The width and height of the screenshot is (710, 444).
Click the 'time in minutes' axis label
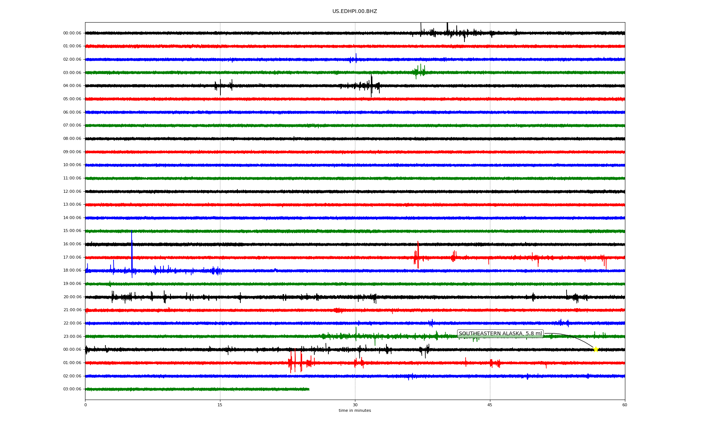coord(354,411)
